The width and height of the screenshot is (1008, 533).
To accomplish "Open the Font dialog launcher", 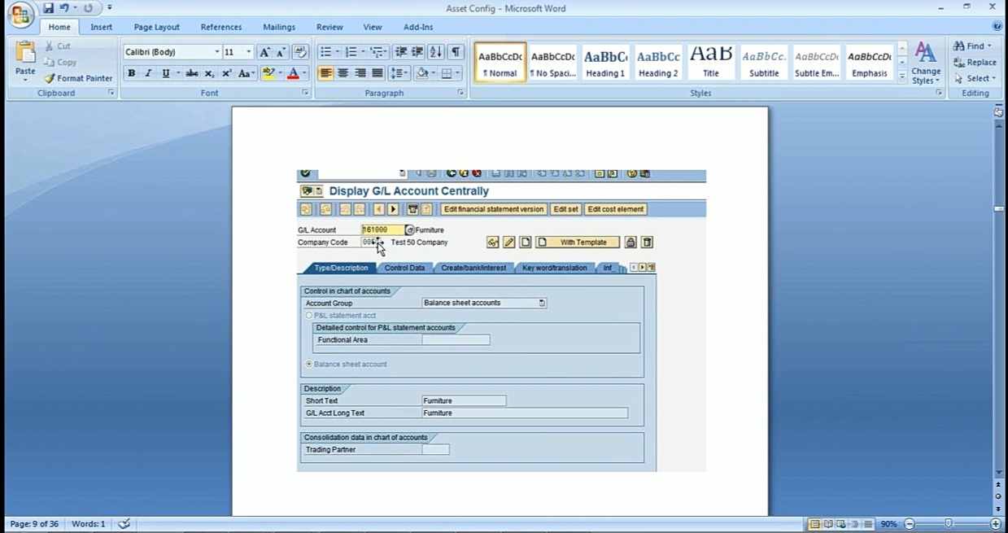I will point(305,94).
